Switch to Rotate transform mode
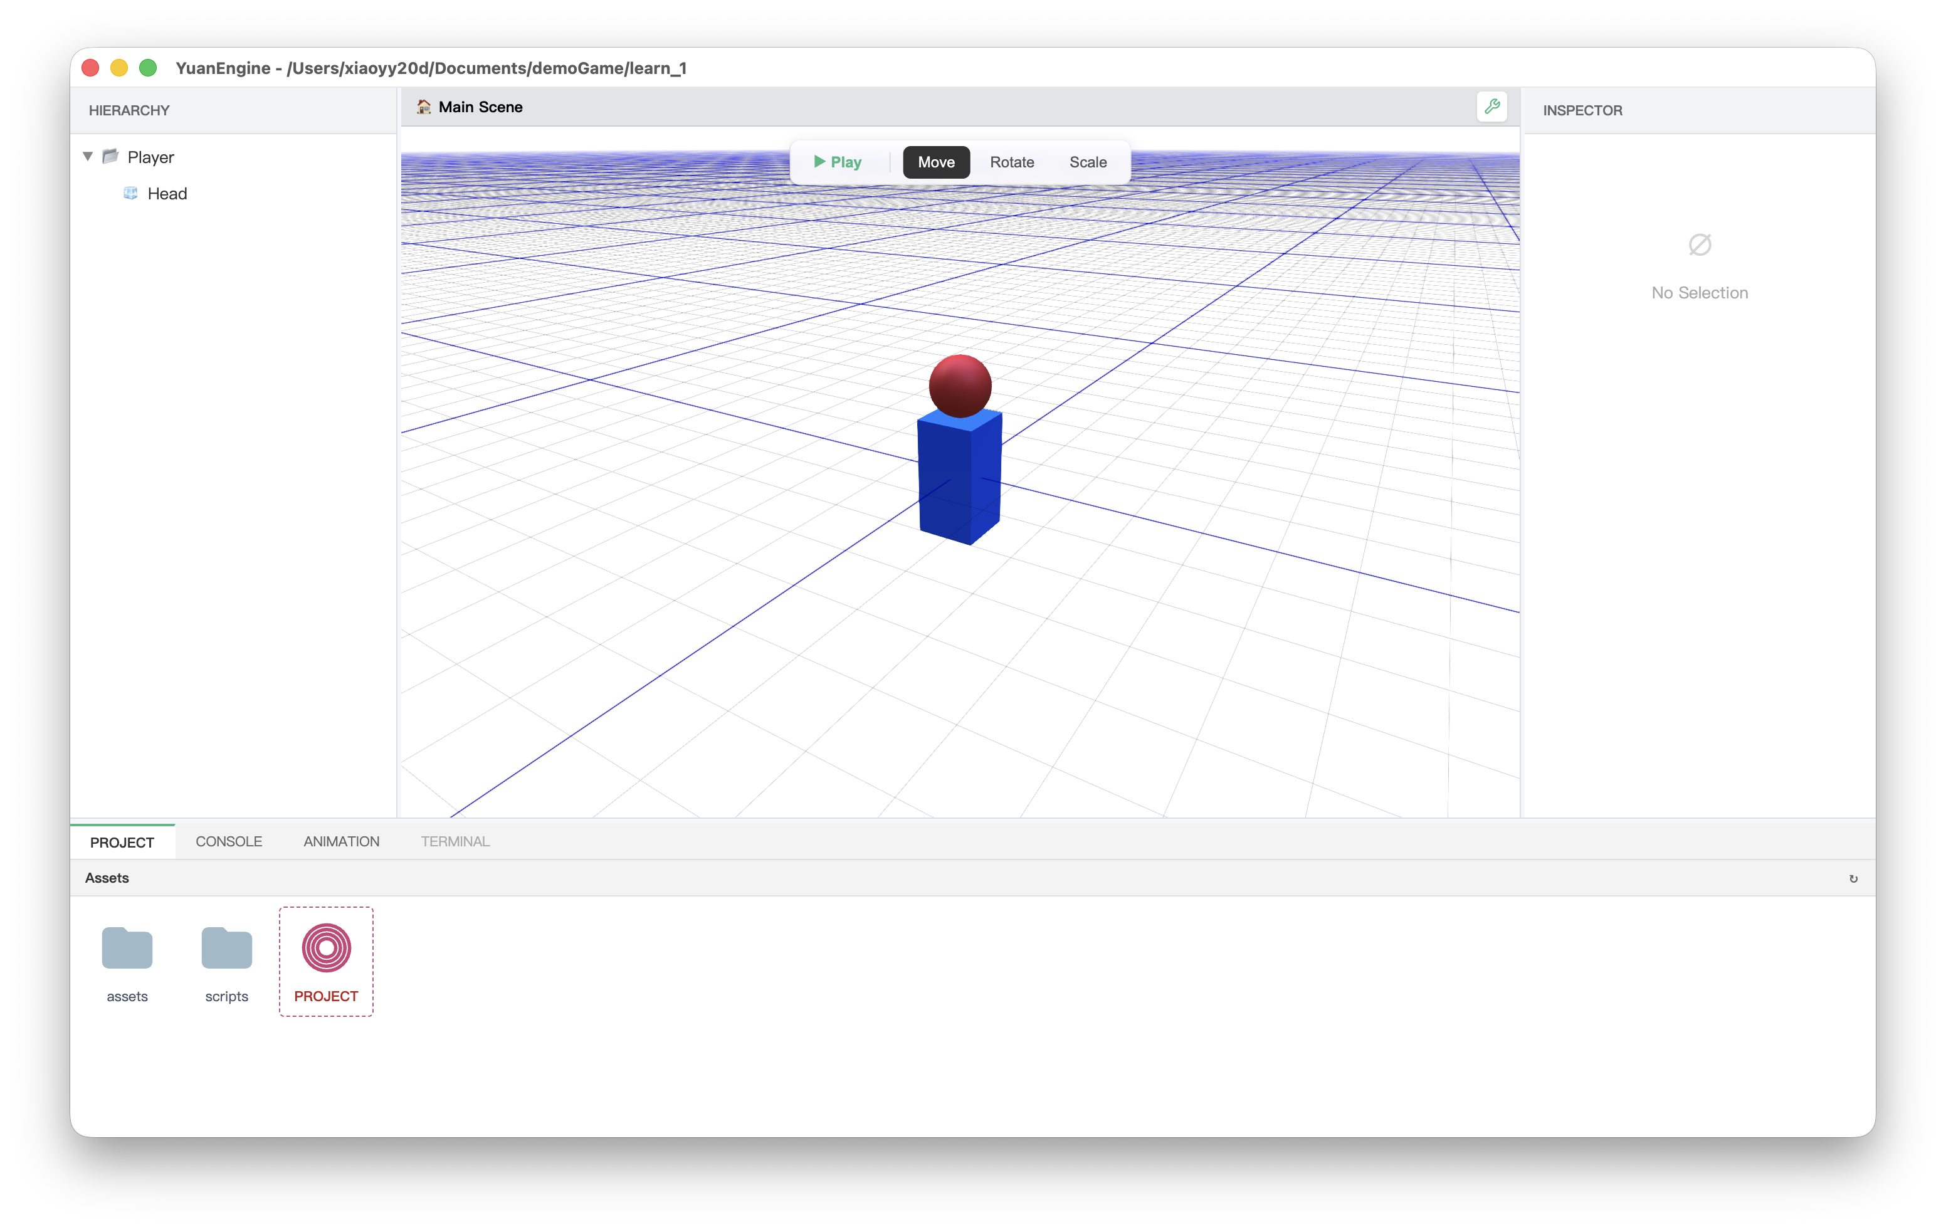The image size is (1946, 1230). [x=1012, y=162]
